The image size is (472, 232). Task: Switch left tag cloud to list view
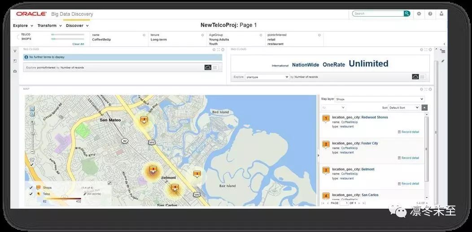click(214, 67)
